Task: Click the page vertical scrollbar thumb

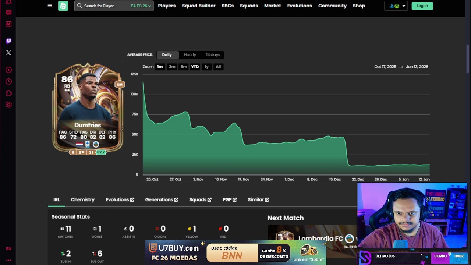Action: tap(468, 59)
